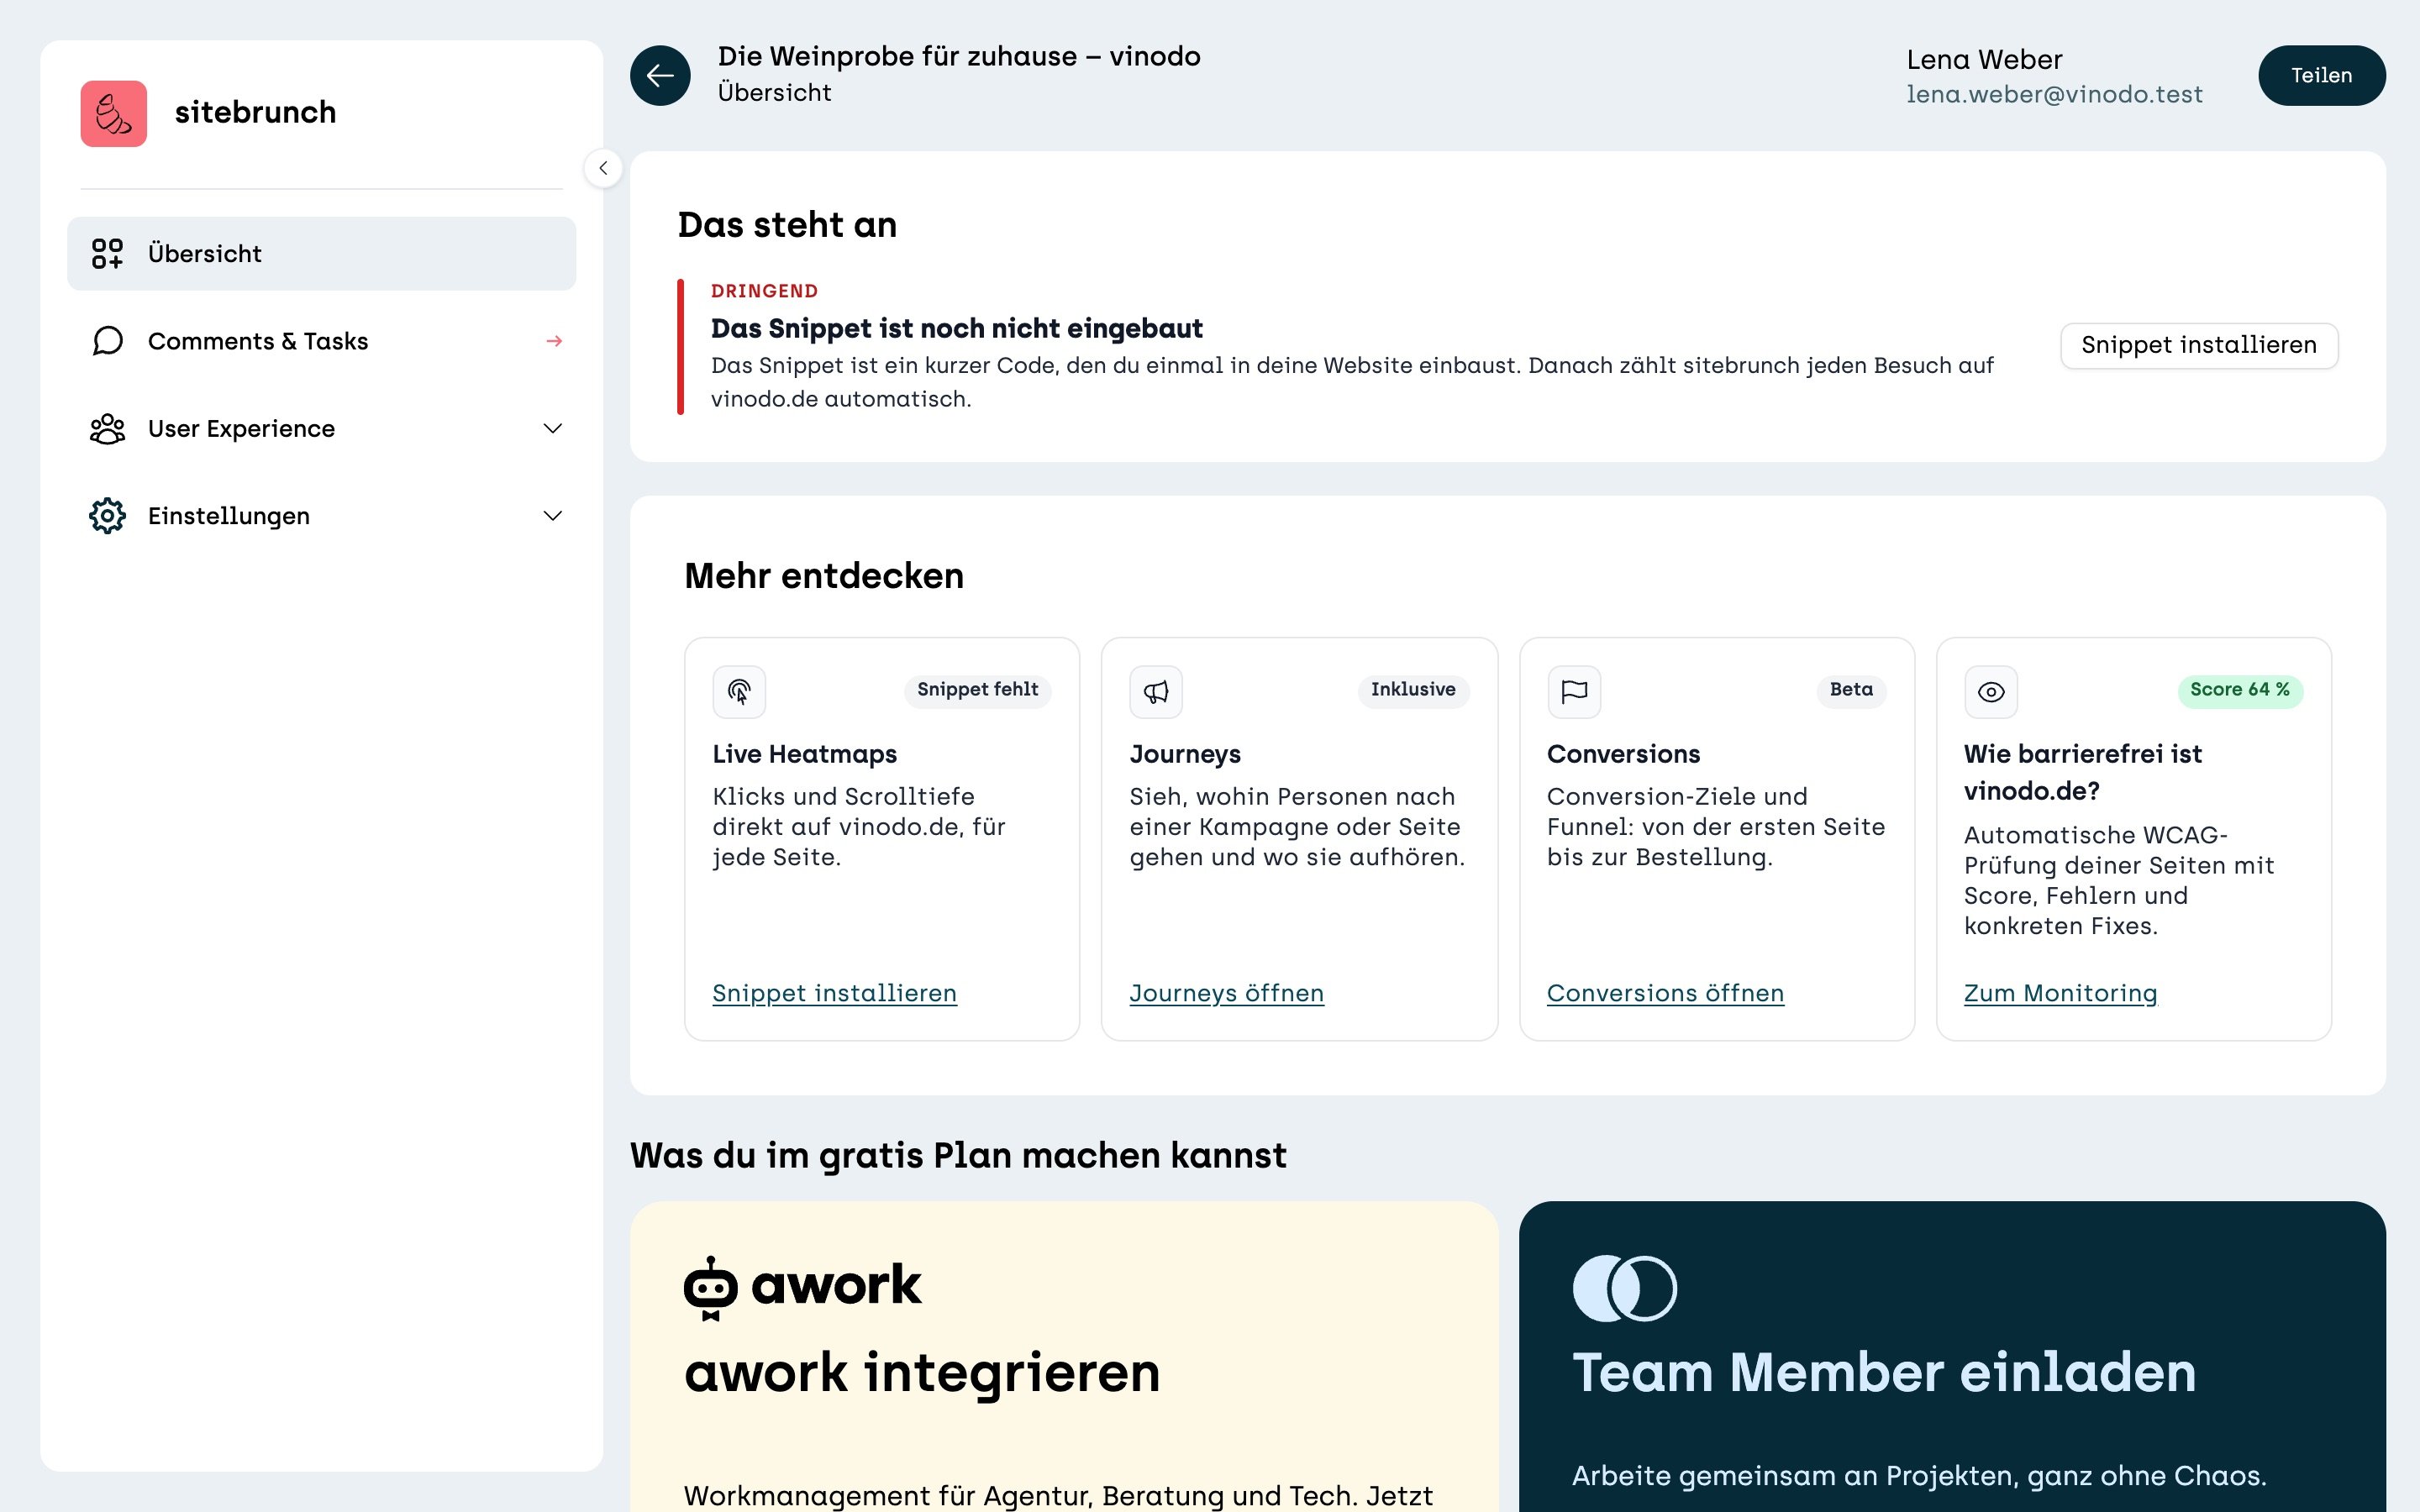Click the Snippet fehlt badge

tap(977, 690)
